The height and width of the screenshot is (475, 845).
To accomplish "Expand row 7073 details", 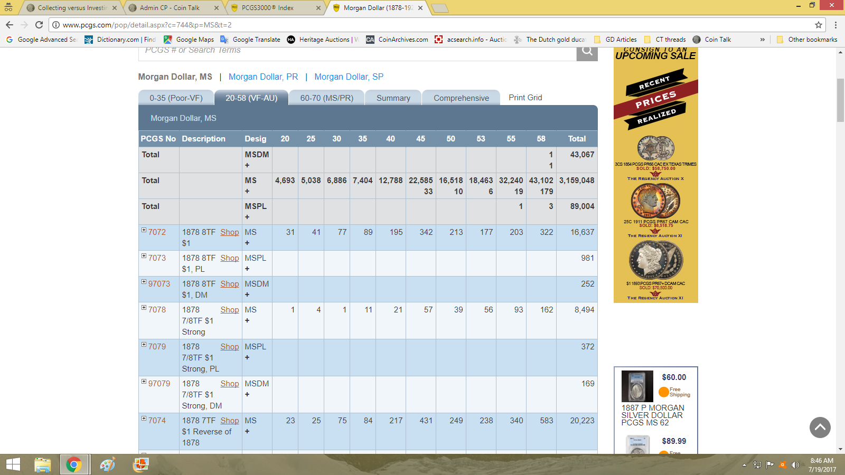I will coord(144,256).
